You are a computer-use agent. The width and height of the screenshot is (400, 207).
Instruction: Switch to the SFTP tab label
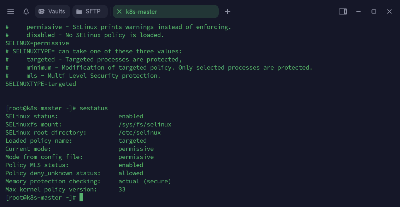click(93, 12)
